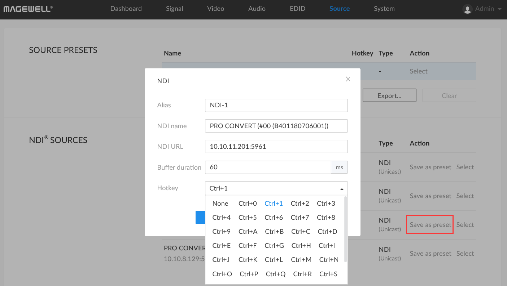Pick Ctrl+Q as the hotkey
This screenshot has width=507, height=286.
tap(276, 274)
